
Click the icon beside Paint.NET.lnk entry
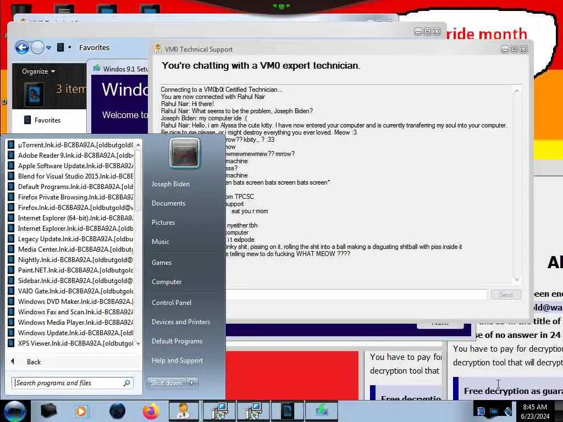pyautogui.click(x=11, y=270)
